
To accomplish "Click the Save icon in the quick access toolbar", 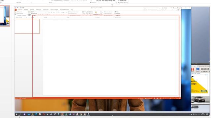I will 15,8.
